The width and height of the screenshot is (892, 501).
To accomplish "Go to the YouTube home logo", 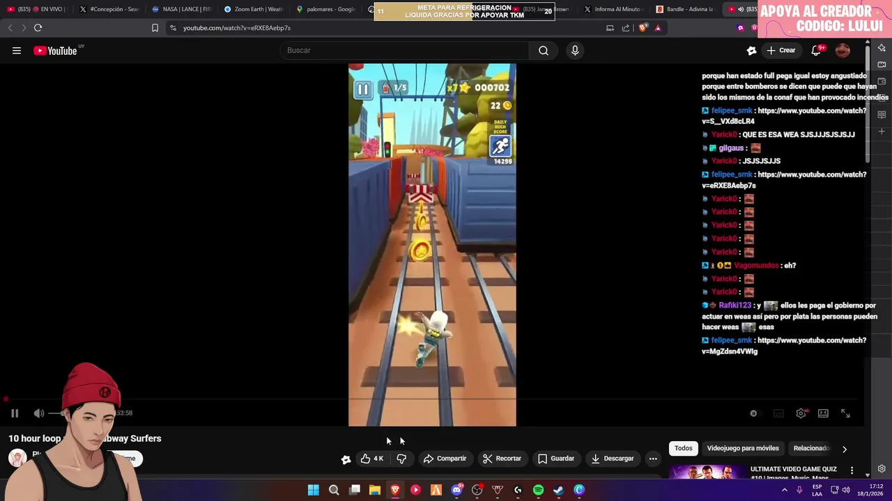I will pos(55,50).
